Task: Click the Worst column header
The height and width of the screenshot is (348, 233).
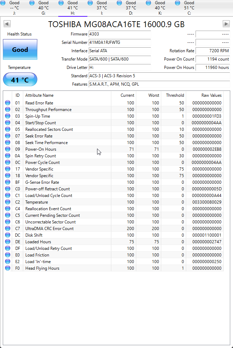Action: 148,95
